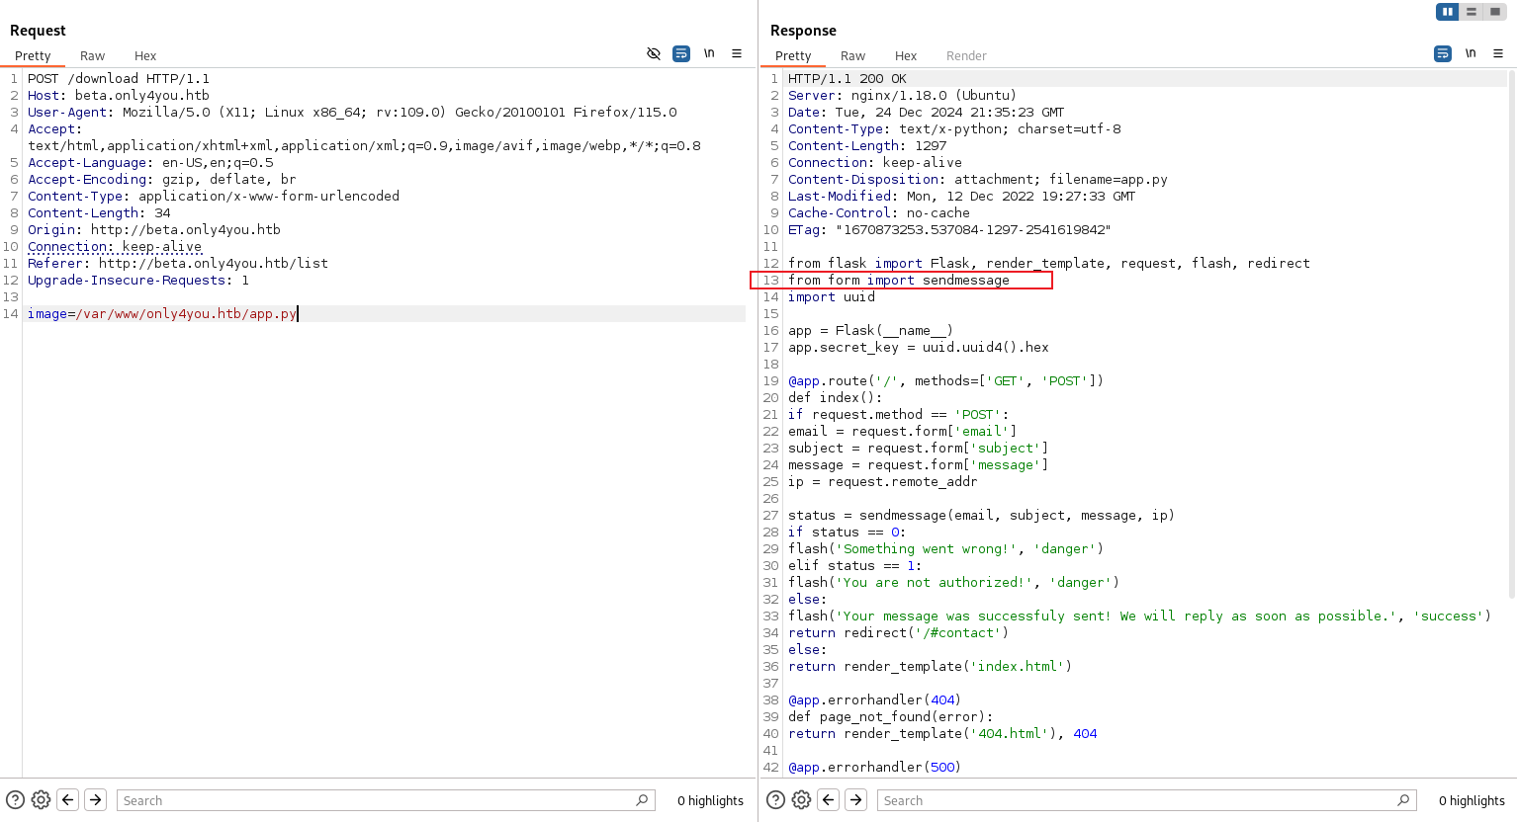Click the Response vertical scrollbar
The height and width of the screenshot is (822, 1517).
(x=1512, y=334)
